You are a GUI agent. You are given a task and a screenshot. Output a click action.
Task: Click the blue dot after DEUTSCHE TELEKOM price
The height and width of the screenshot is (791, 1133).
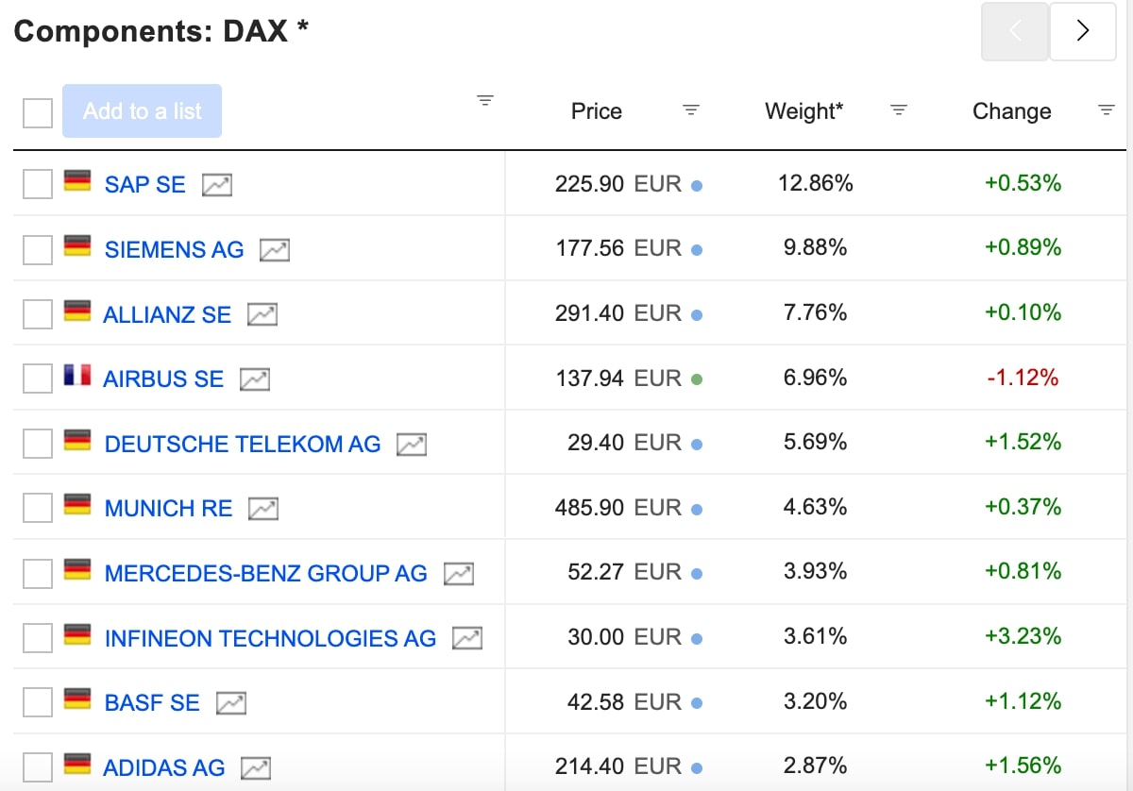pos(697,445)
